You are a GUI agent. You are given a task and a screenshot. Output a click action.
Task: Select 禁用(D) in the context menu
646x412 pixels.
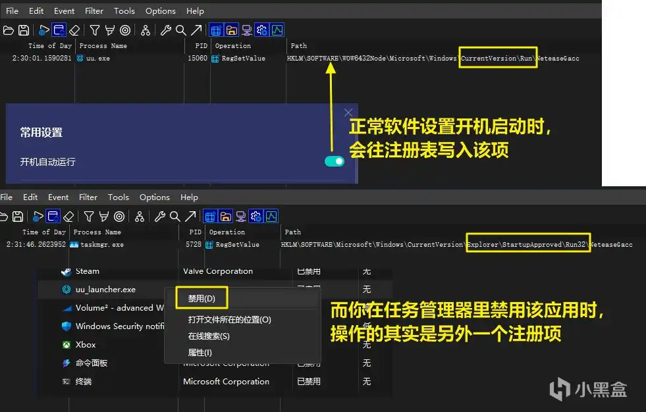pyautogui.click(x=201, y=297)
